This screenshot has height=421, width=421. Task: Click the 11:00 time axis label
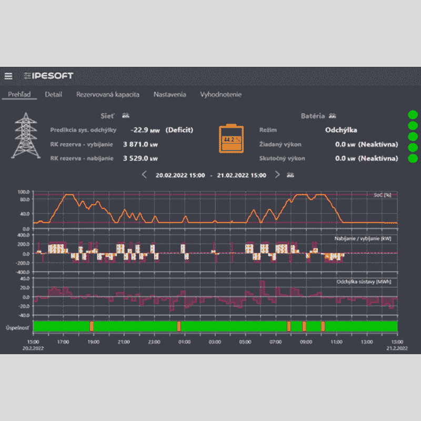[336, 342]
